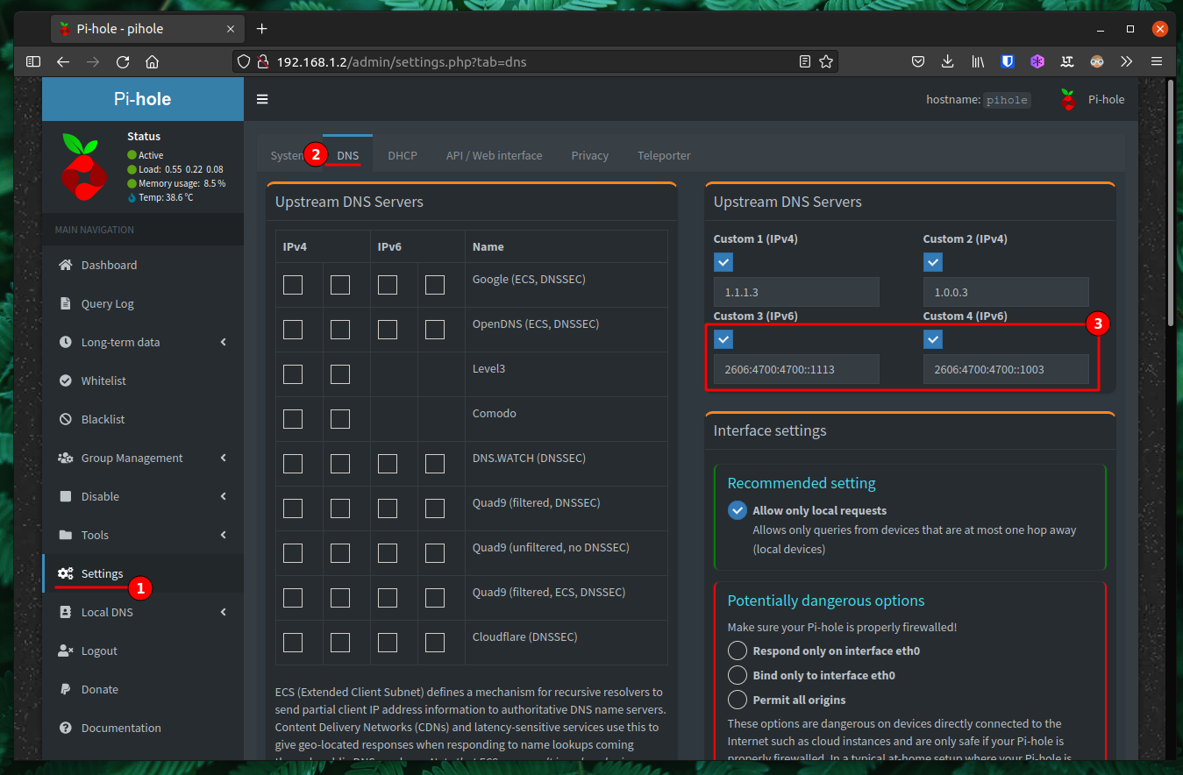Switch to the Privacy tab

coord(590,155)
